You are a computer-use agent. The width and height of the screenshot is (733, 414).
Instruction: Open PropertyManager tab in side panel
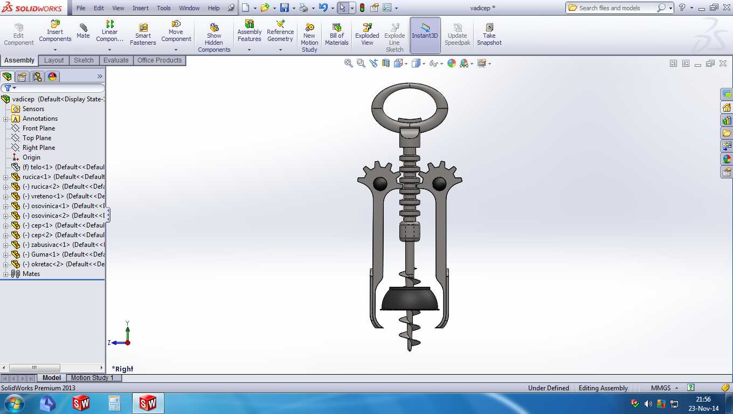pos(22,77)
